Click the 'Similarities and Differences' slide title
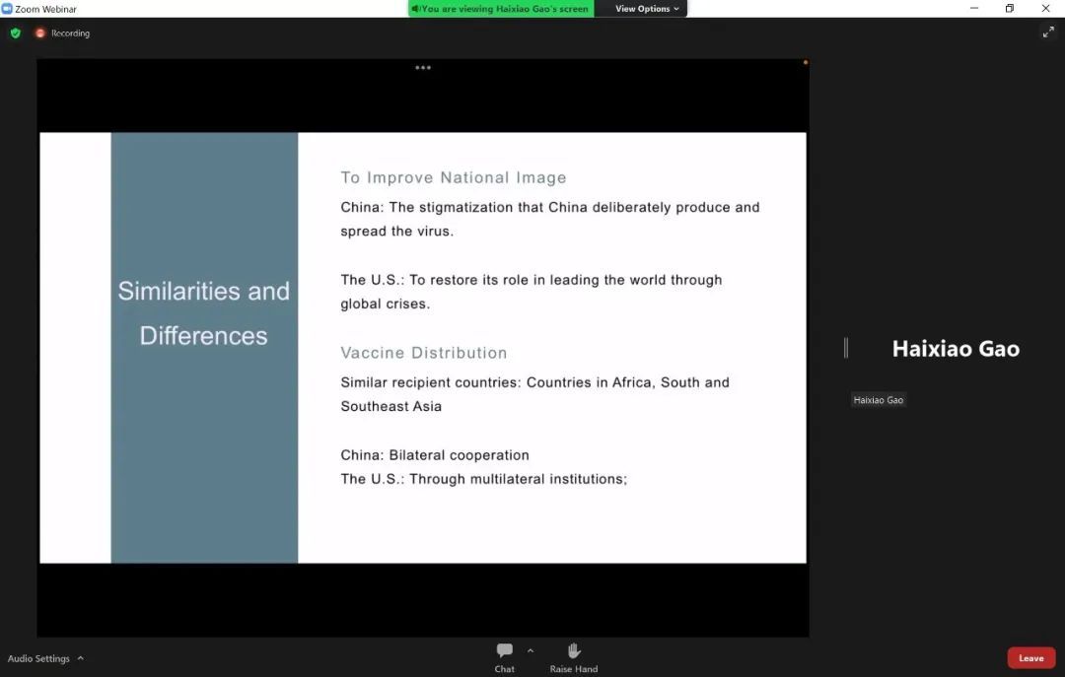Viewport: 1065px width, 677px height. [204, 313]
